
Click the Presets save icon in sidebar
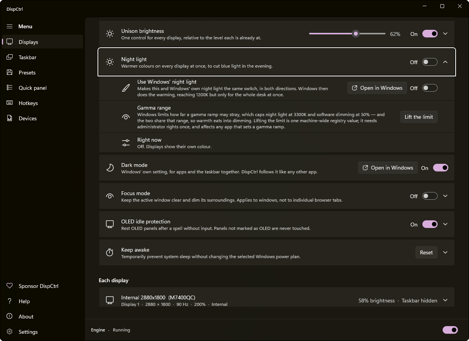(10, 73)
